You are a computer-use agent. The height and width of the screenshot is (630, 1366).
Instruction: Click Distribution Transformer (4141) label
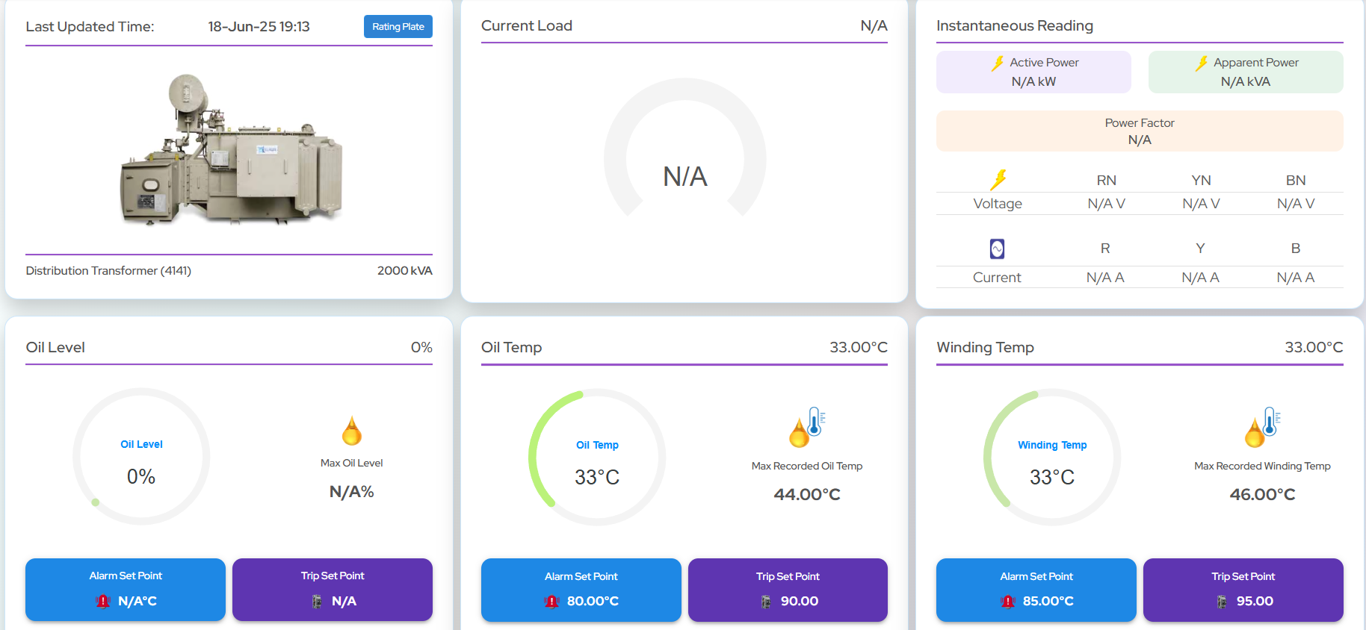108,270
